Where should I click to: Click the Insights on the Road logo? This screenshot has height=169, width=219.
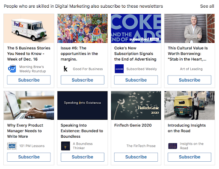coord(173,146)
